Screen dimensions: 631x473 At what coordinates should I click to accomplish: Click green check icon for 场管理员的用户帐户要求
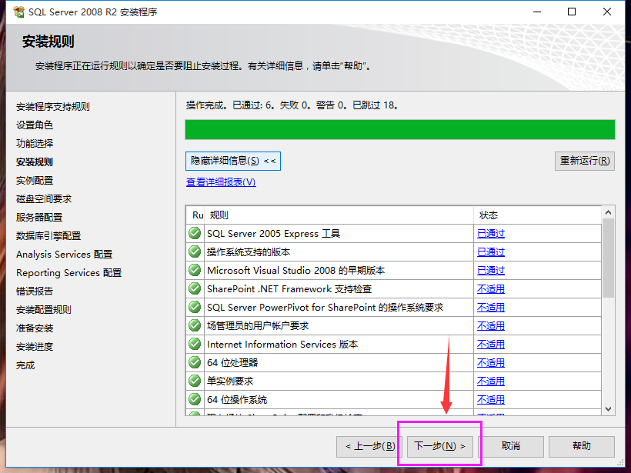(195, 326)
